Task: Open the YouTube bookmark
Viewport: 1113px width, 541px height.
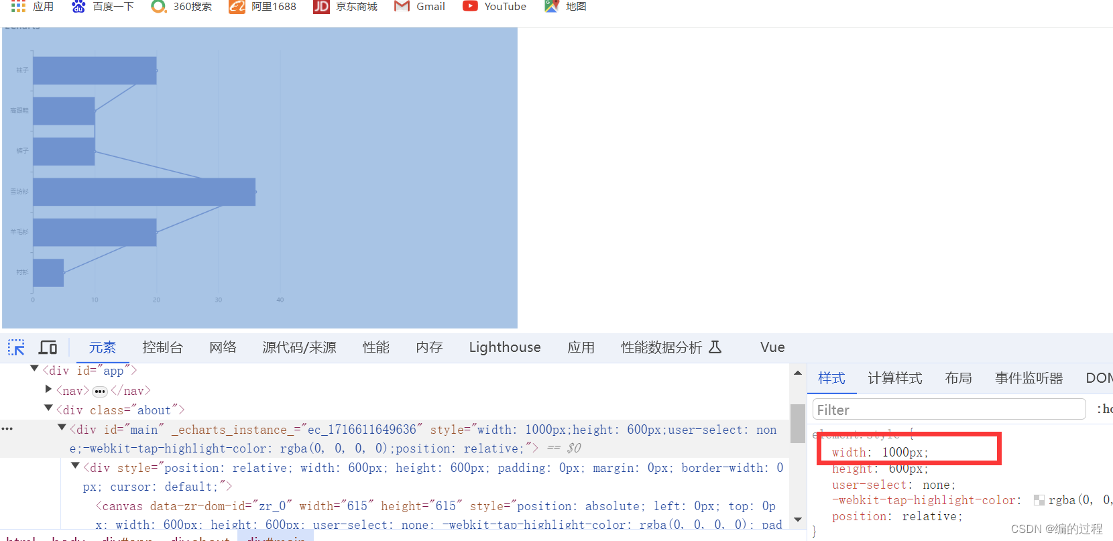Action: (495, 7)
